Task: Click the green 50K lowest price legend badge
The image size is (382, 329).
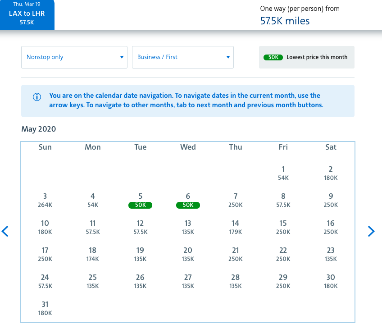Action: pyautogui.click(x=273, y=57)
